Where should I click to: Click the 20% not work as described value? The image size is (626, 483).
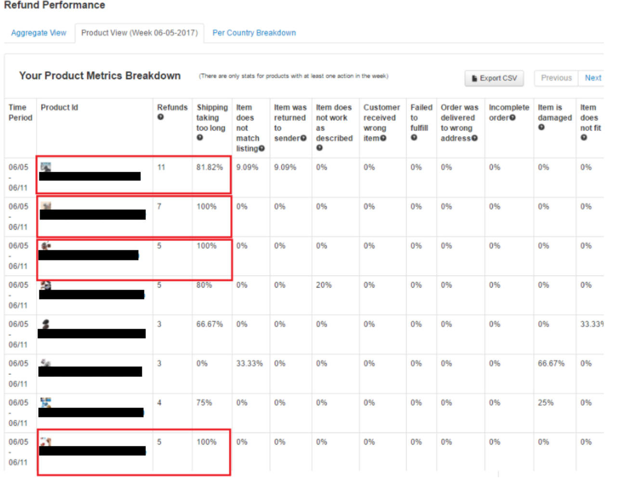click(324, 285)
